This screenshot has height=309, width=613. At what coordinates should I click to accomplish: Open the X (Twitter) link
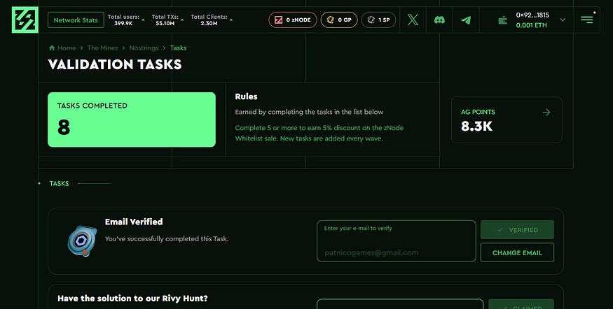[x=413, y=20]
